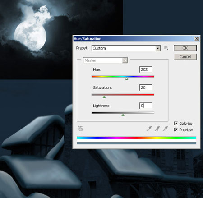Click the Preset: label
203x198 pixels.
(82, 48)
